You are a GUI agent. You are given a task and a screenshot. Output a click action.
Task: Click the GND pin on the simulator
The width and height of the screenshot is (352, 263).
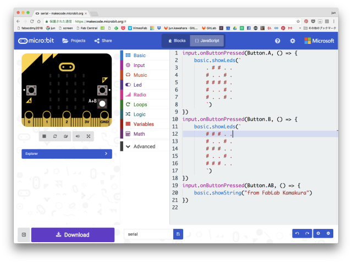(105, 118)
